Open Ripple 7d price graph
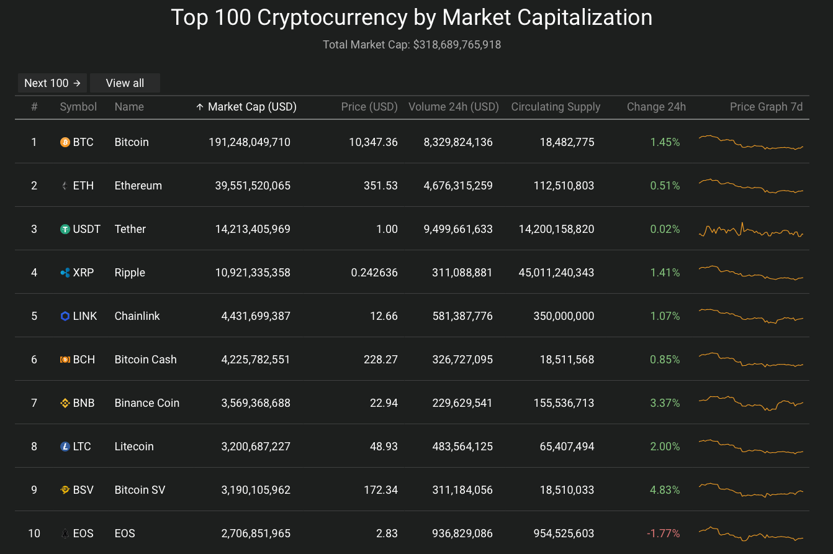 [x=751, y=273]
